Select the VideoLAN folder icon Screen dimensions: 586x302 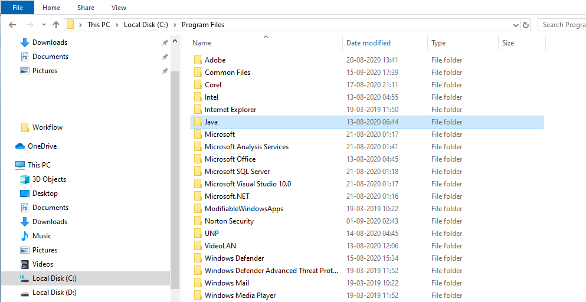198,246
